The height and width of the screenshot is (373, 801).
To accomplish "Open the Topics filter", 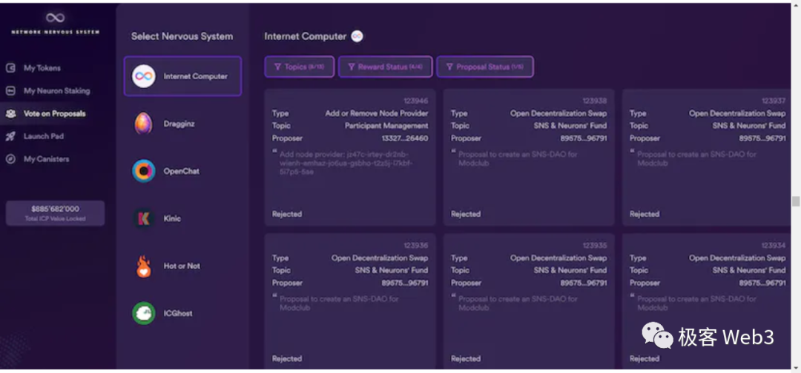I will 300,67.
